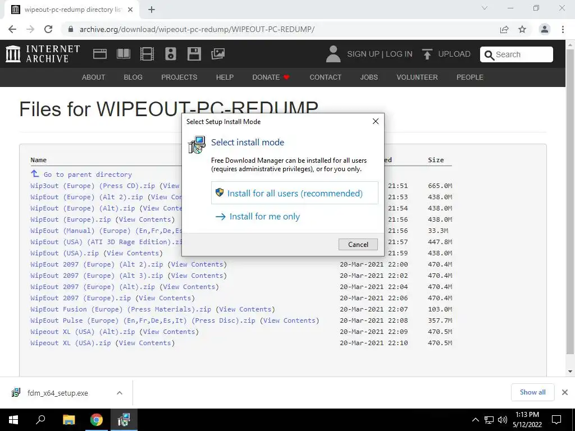The height and width of the screenshot is (431, 575).
Task: Click the Upload arrow icon
Action: click(x=427, y=54)
